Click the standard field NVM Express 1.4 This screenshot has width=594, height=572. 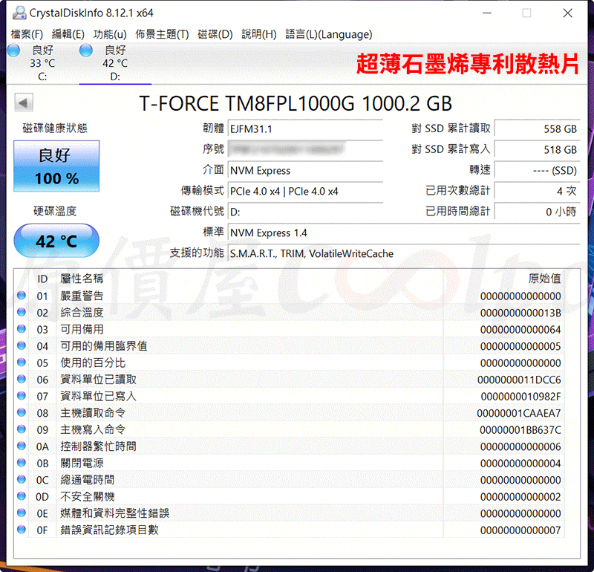click(x=404, y=233)
